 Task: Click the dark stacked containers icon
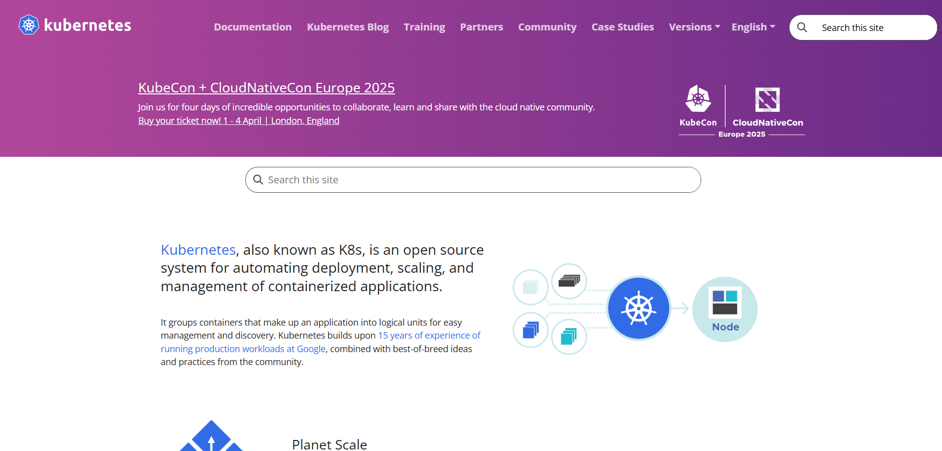[x=569, y=281]
